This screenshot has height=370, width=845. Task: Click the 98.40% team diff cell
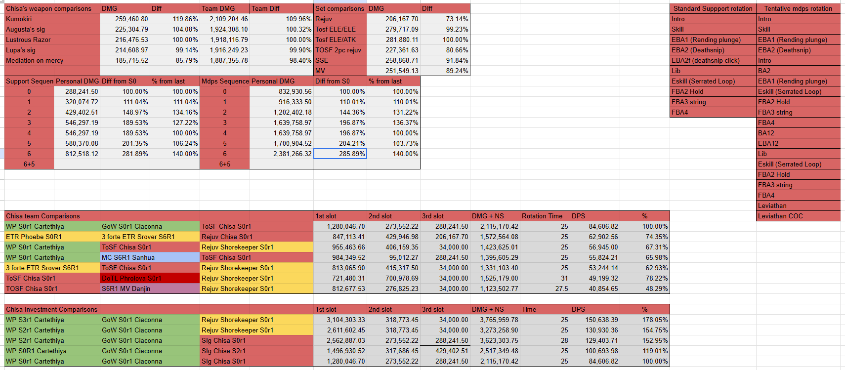coord(282,60)
